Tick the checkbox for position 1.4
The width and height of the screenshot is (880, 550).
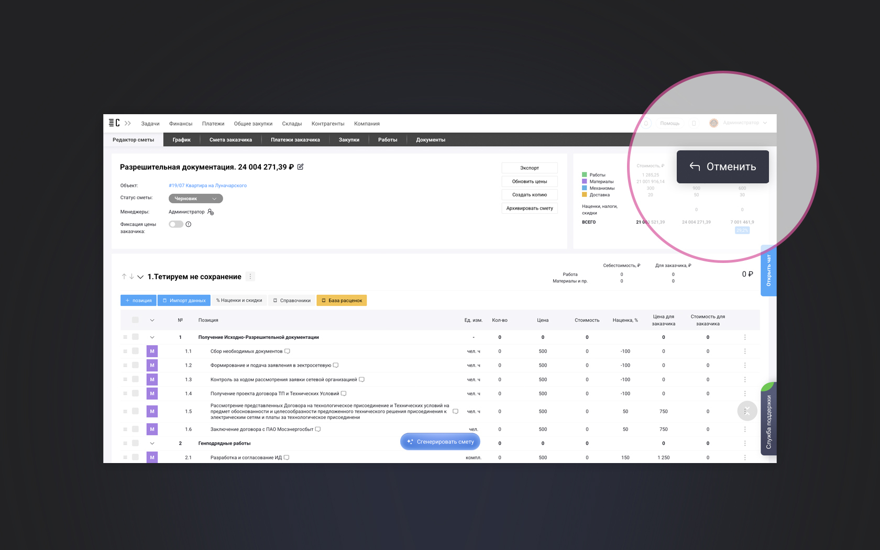[x=135, y=394]
